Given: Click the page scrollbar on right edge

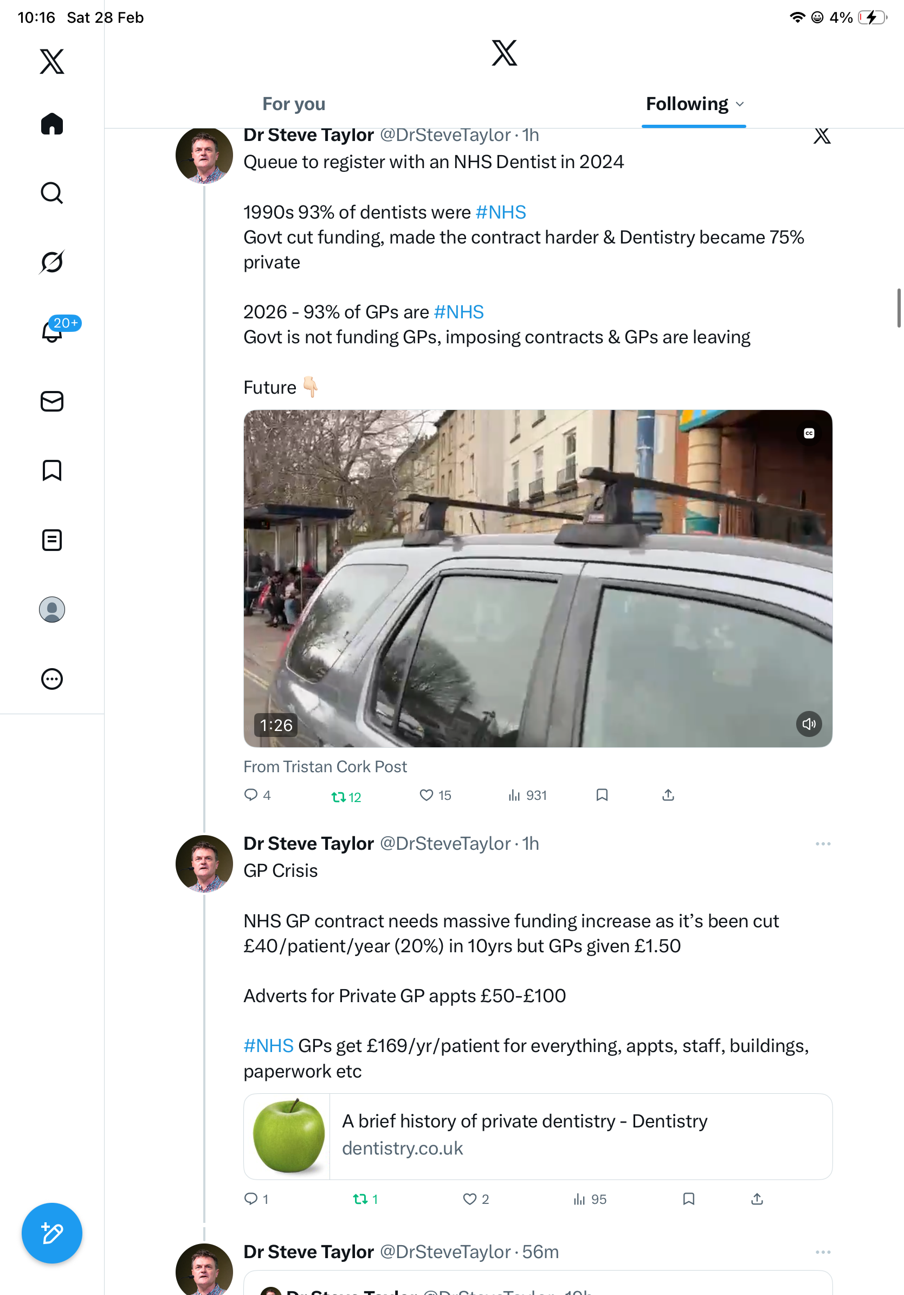Looking at the screenshot, I should point(899,308).
